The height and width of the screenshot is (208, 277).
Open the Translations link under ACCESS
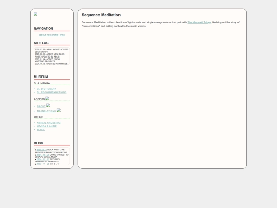(x=47, y=111)
